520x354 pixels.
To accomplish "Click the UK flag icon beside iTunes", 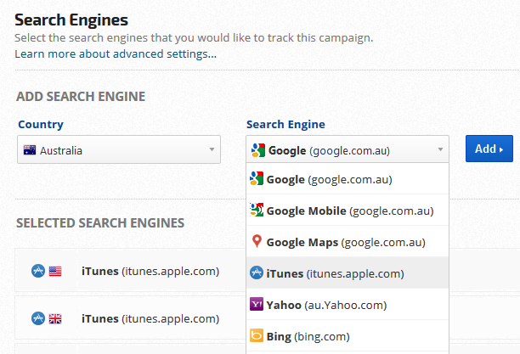I will point(54,319).
